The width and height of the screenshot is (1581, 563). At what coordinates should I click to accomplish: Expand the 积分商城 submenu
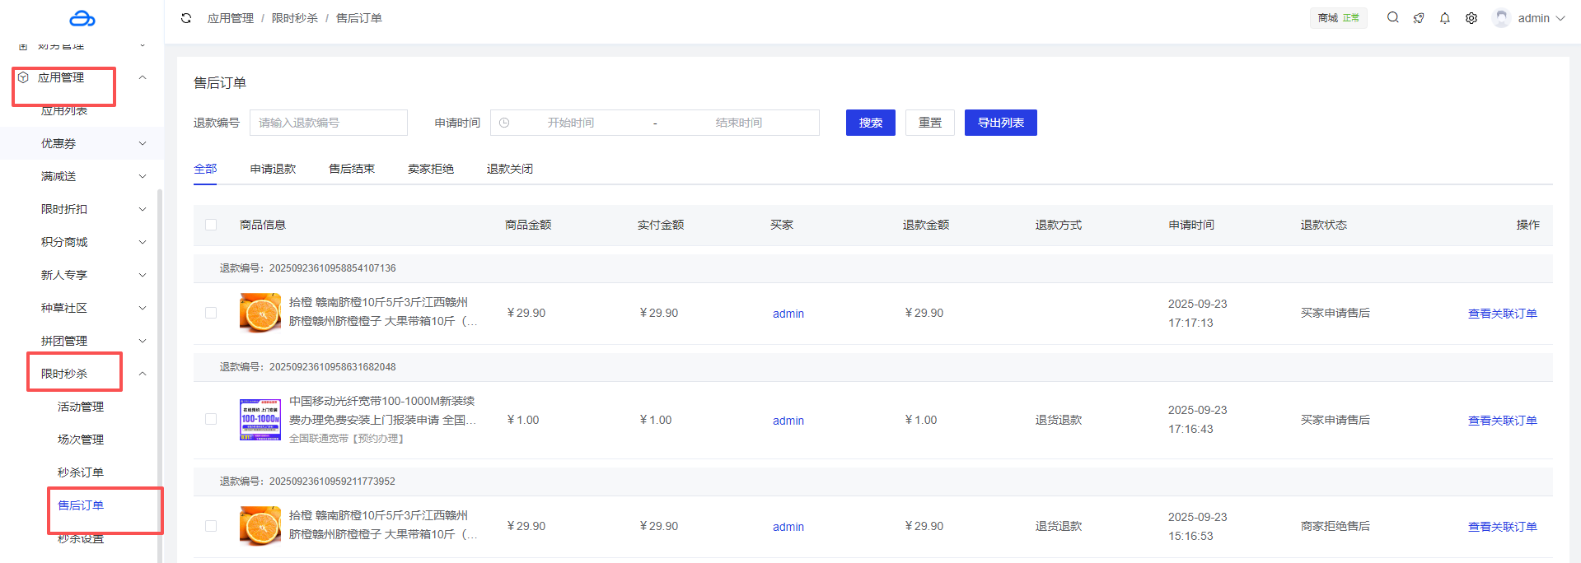tap(143, 242)
